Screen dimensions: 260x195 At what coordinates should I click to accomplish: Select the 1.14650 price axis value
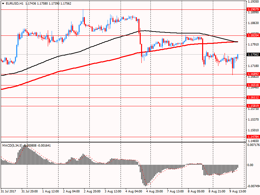(253, 141)
